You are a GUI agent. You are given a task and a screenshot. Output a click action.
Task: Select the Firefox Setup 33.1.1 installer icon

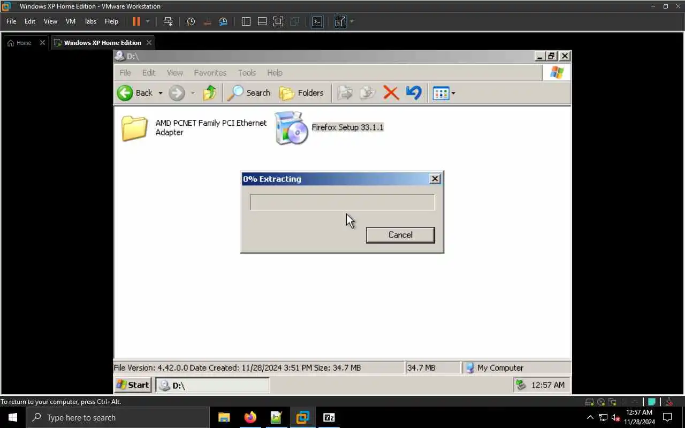(291, 128)
